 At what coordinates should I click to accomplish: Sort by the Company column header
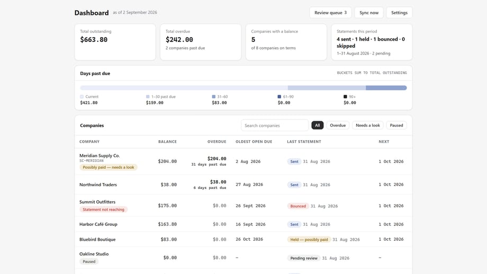pos(89,142)
